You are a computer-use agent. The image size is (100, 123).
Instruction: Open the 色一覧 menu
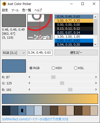tap(27, 10)
